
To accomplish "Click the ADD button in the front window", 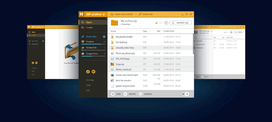I will point(116,94).
